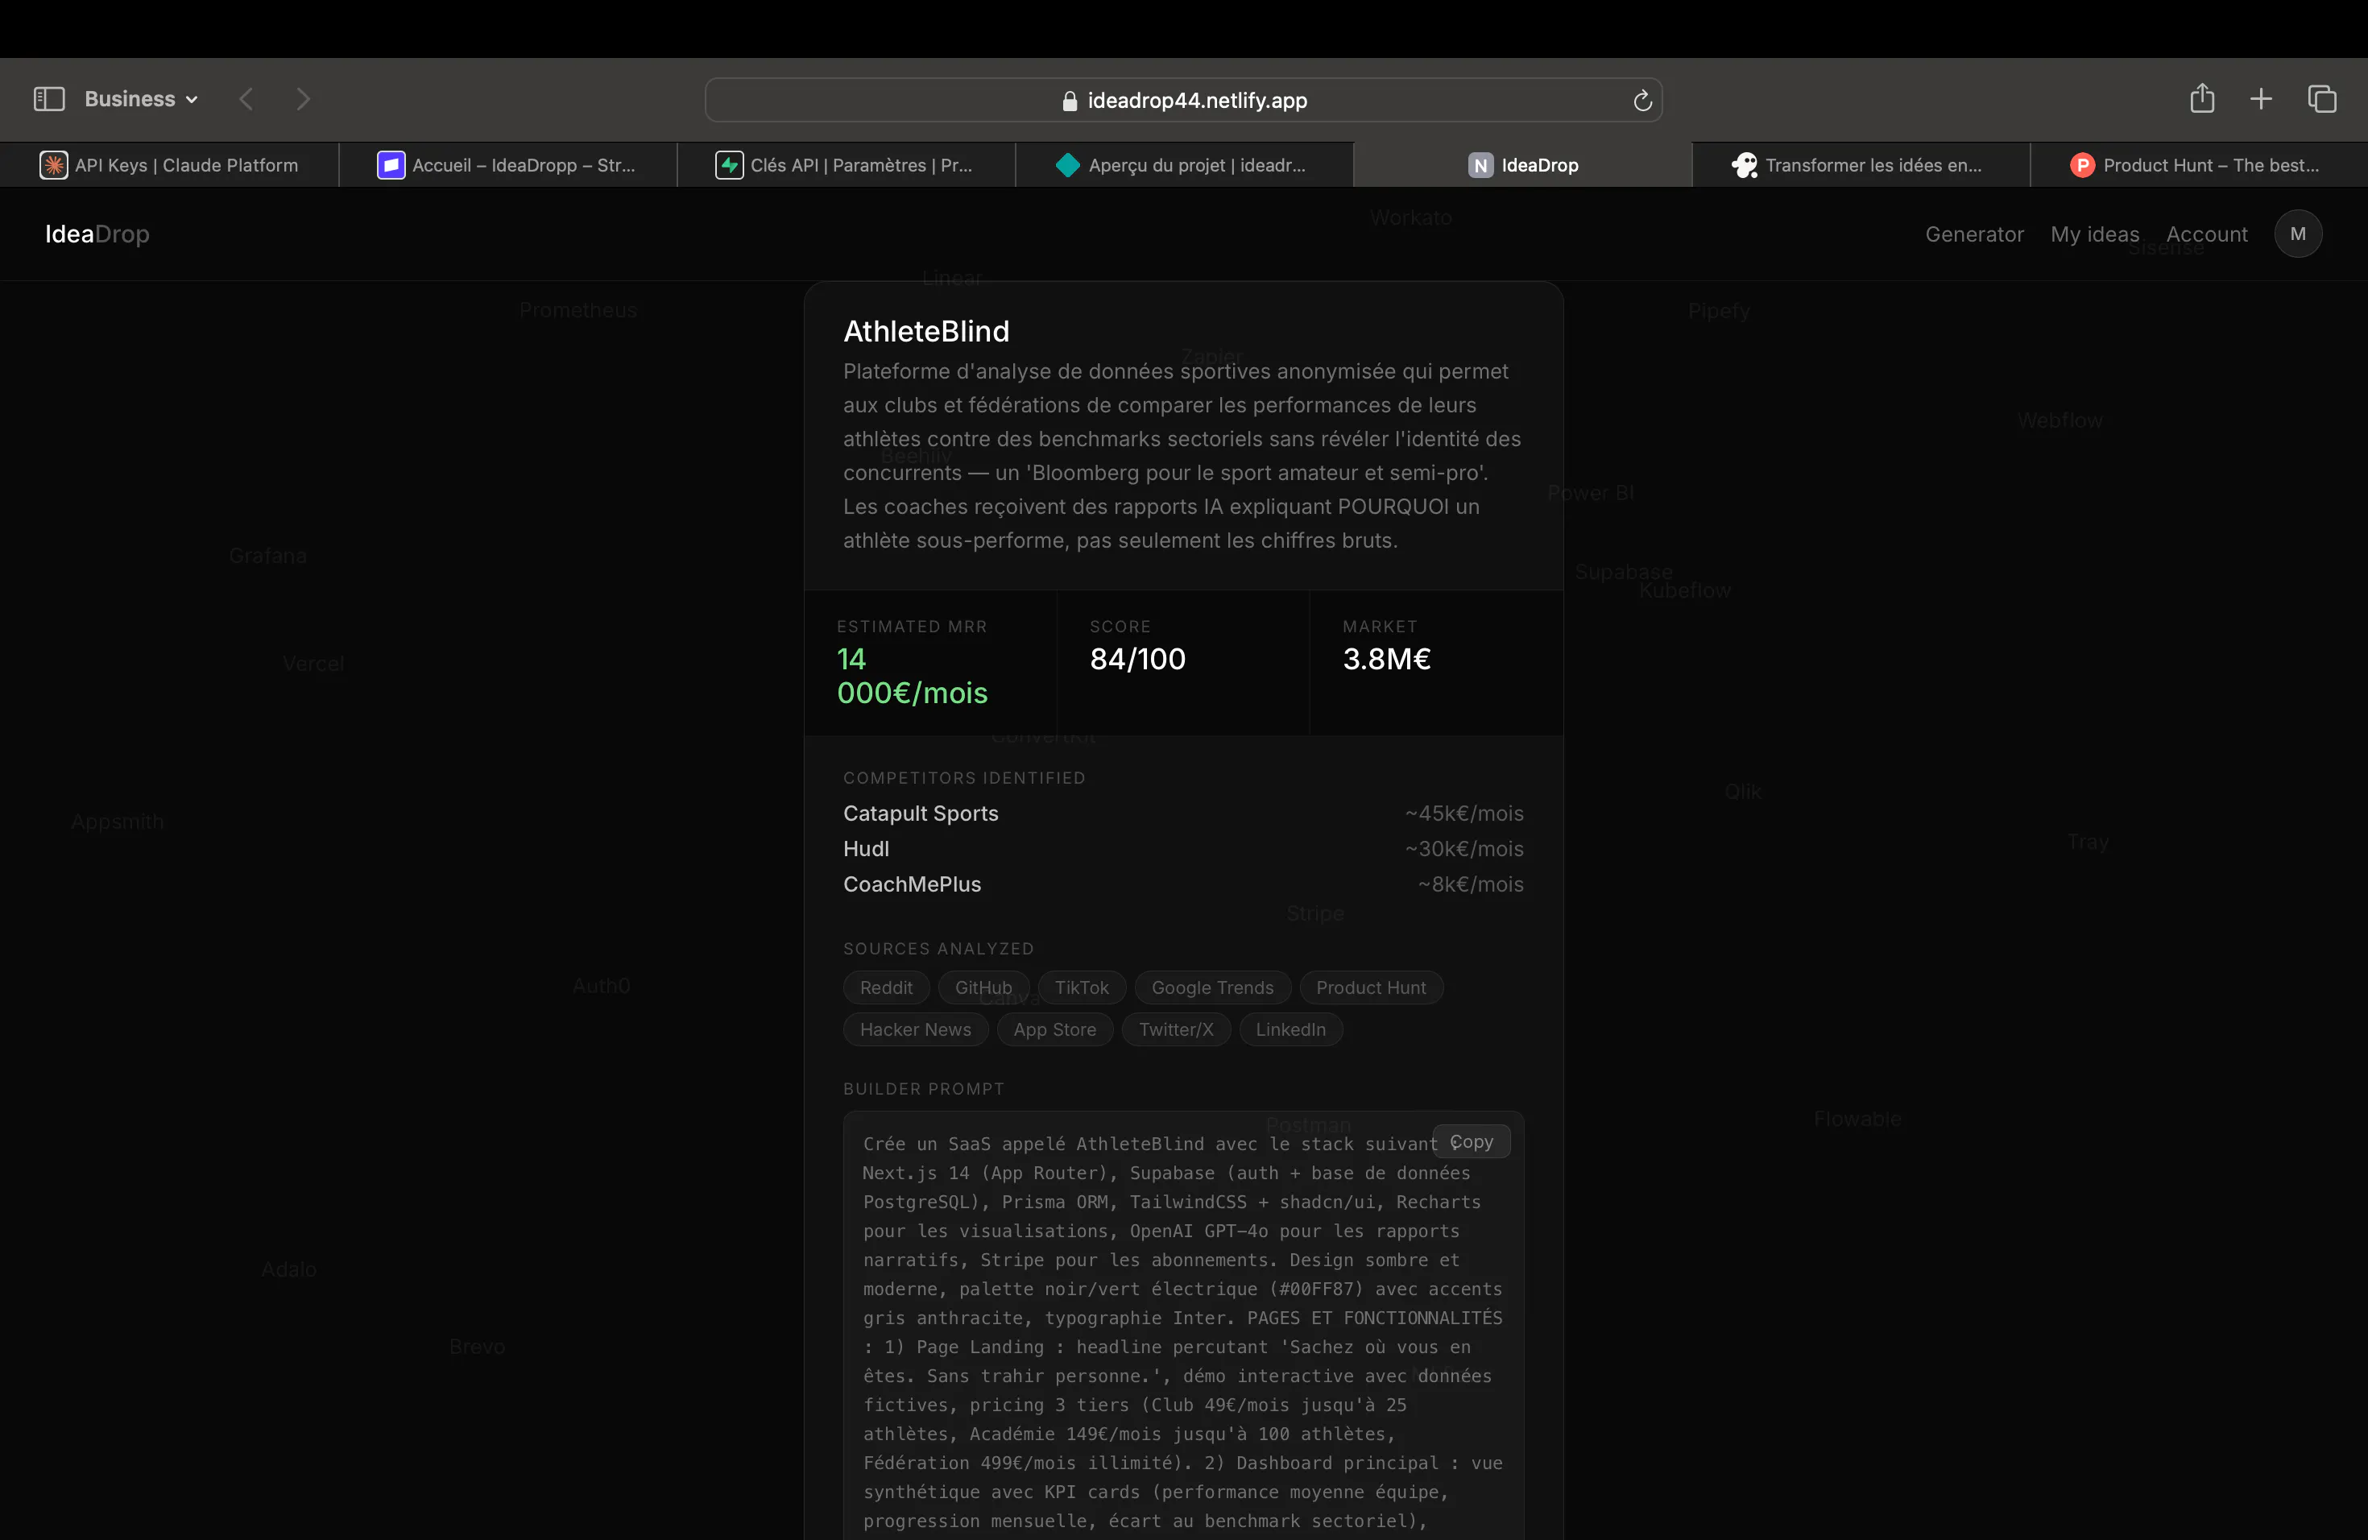Click the Claude Platform tab favicon
This screenshot has height=1540, width=2368.
click(x=52, y=165)
